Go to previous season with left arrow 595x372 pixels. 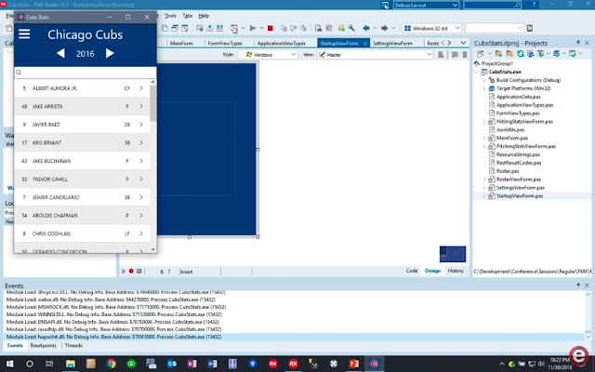pos(60,54)
